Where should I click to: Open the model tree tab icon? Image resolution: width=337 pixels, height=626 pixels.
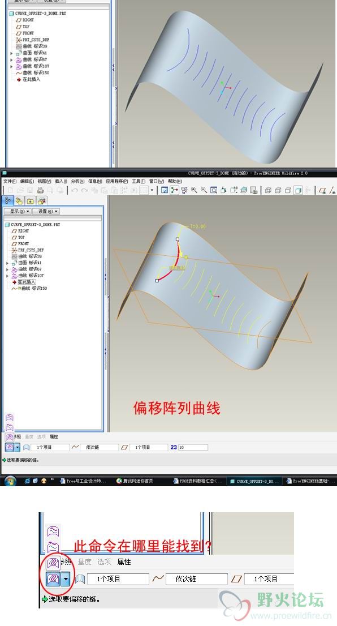(x=8, y=200)
